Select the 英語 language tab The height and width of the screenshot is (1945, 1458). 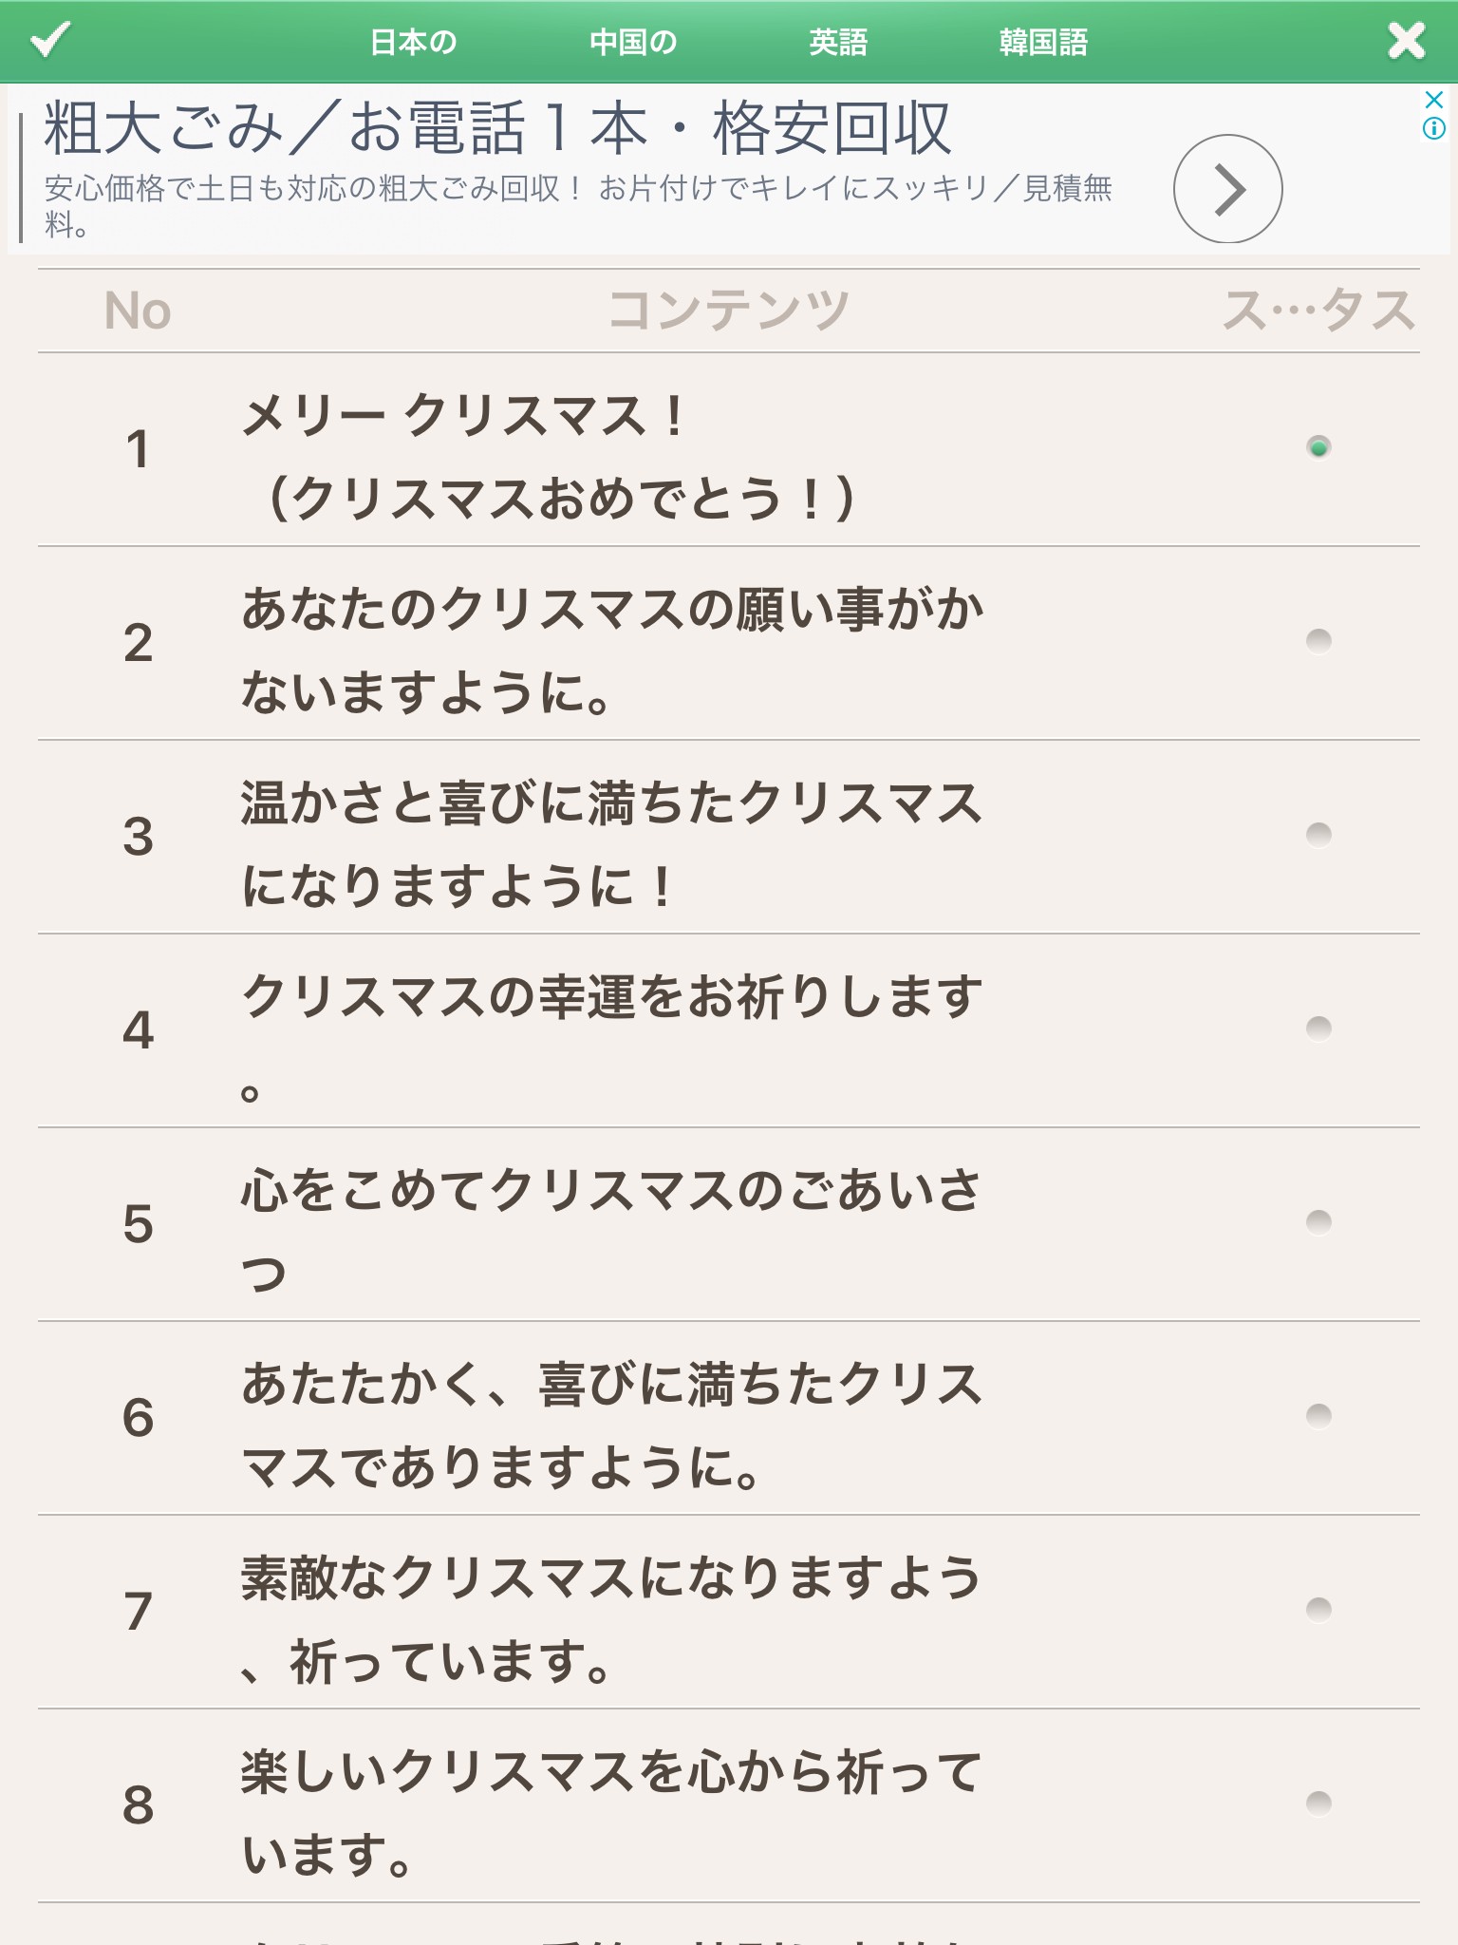pyautogui.click(x=838, y=43)
